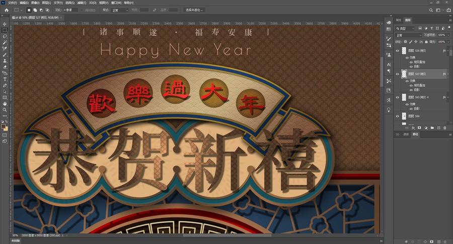
Task: Toggle Quick Mask mode icon
Action: point(5,135)
